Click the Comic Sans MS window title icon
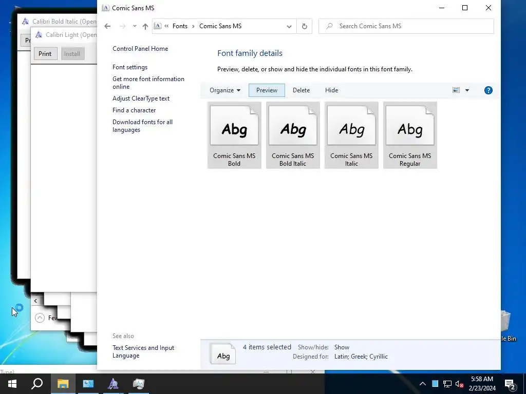The height and width of the screenshot is (394, 526). click(106, 8)
